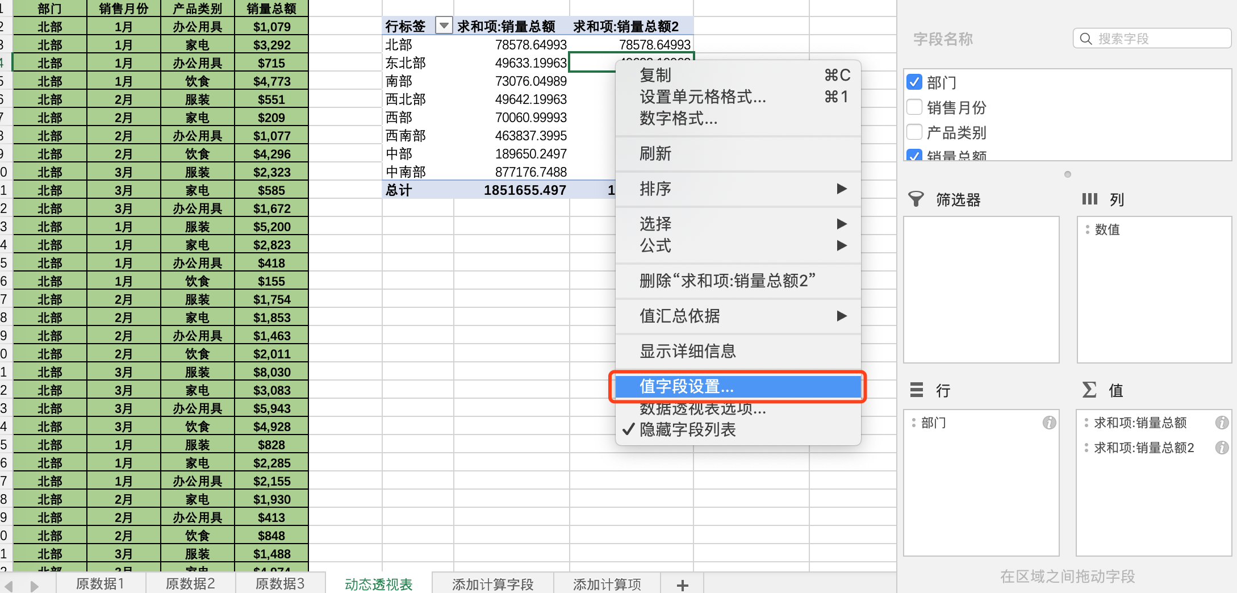This screenshot has height=593, width=1237.
Task: Go to previous sheet tab arrow
Action: pyautogui.click(x=10, y=586)
